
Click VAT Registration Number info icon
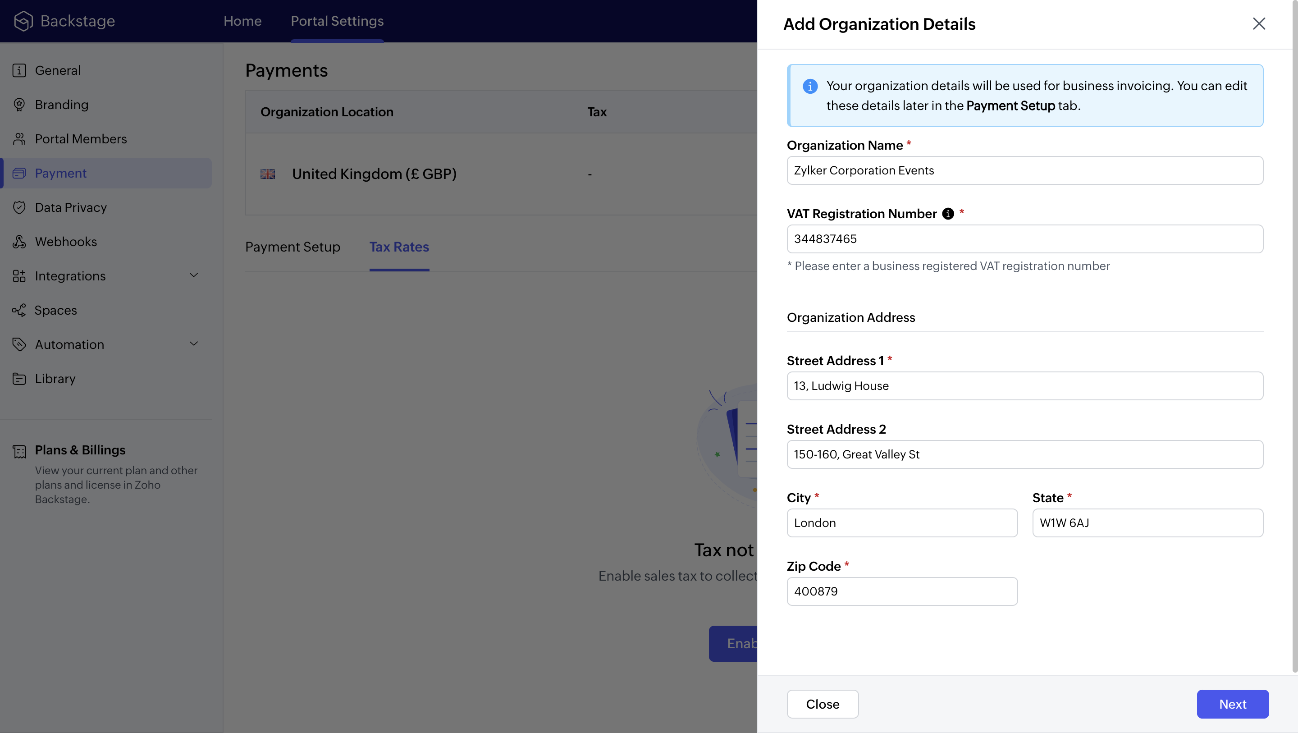click(948, 214)
